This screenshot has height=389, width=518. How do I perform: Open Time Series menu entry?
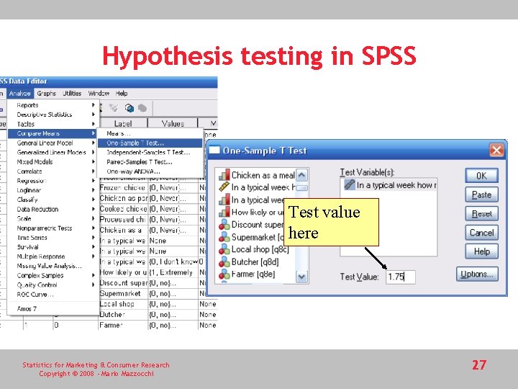[x=53, y=238]
